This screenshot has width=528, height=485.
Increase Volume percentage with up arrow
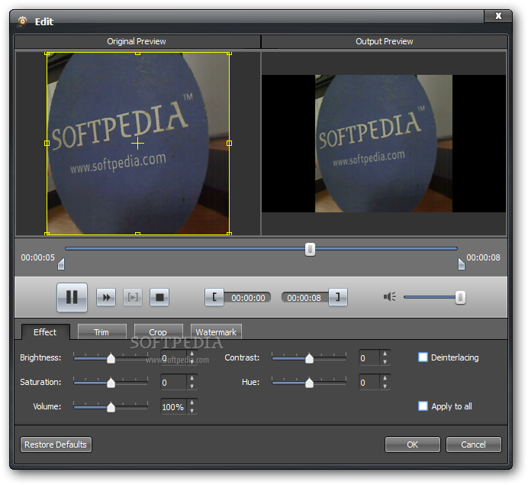click(x=192, y=403)
